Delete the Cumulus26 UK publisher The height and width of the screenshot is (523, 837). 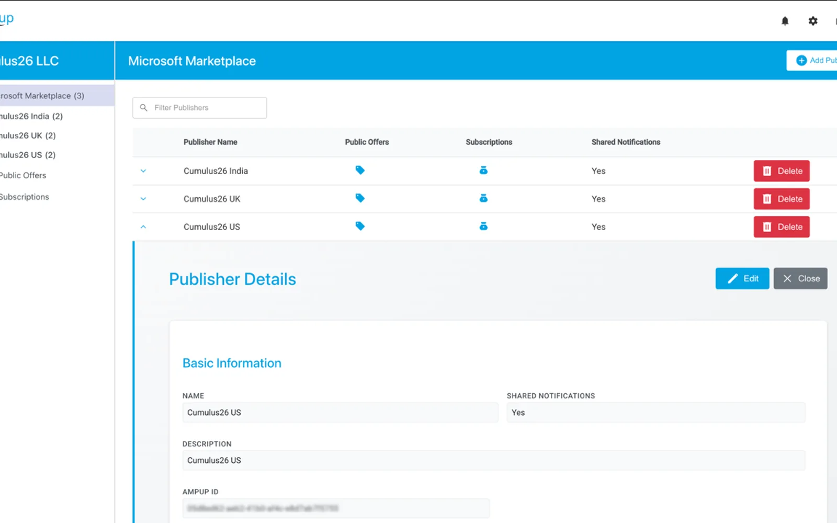(782, 199)
